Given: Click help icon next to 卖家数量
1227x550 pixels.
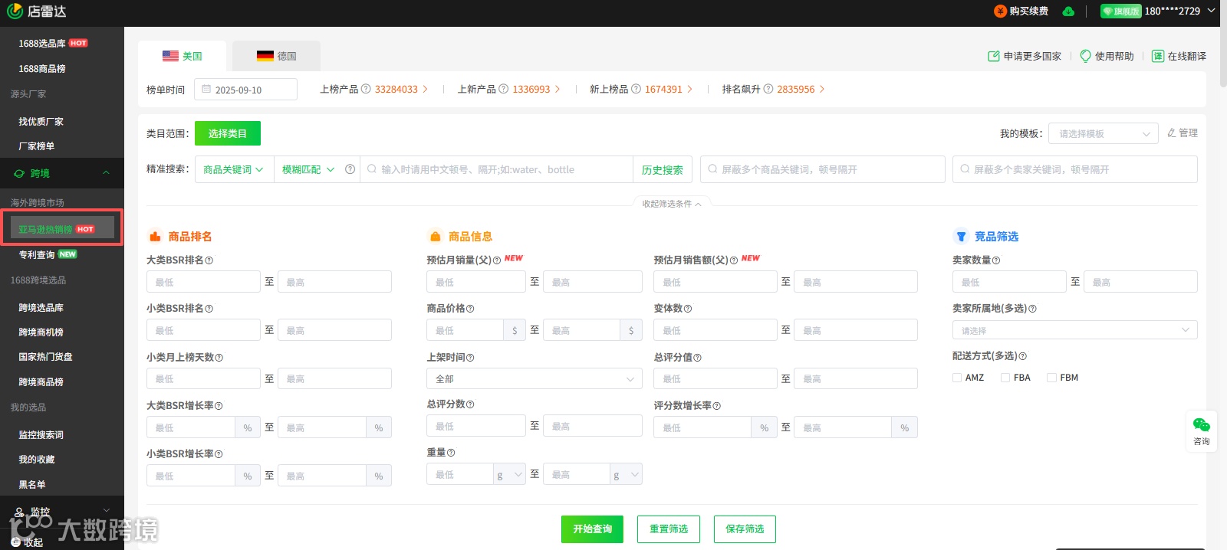Looking at the screenshot, I should 996,260.
